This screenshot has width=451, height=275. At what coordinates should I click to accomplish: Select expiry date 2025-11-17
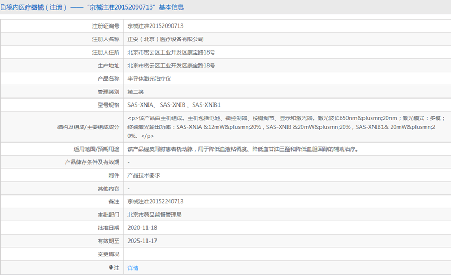(x=142, y=241)
